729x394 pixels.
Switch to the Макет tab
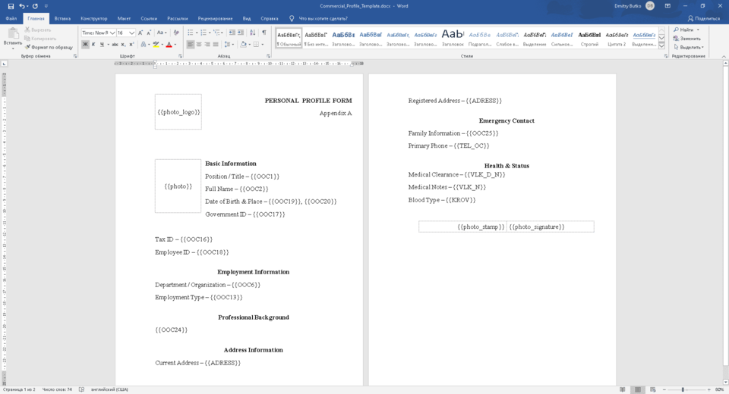[x=124, y=18]
